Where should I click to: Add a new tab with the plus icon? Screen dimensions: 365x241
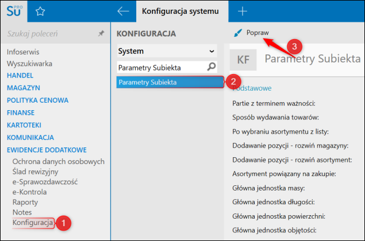243,11
